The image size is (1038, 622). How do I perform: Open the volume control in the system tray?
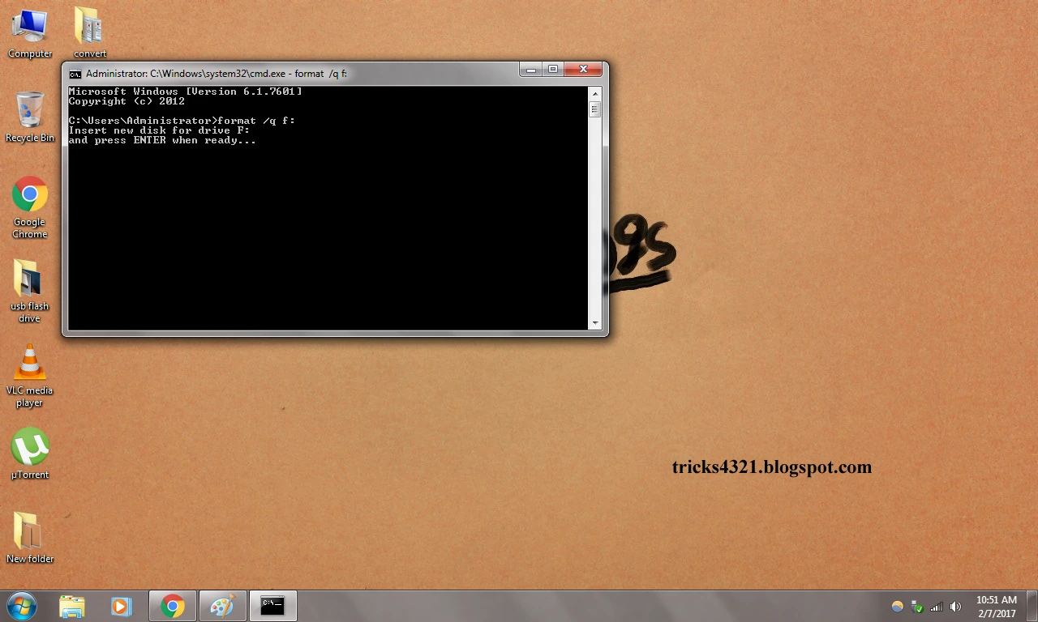click(955, 606)
